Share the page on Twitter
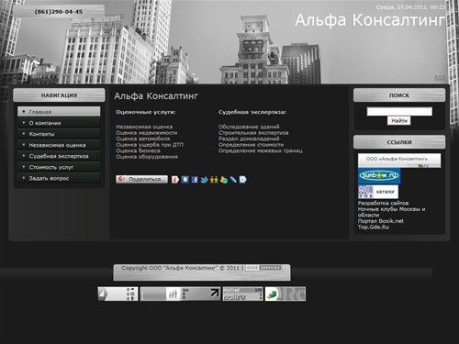 [x=204, y=180]
